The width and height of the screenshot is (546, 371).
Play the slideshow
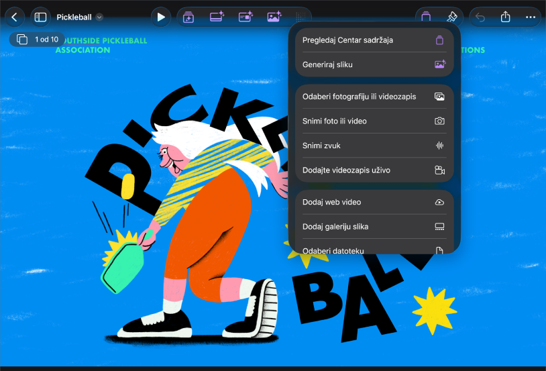(x=161, y=17)
